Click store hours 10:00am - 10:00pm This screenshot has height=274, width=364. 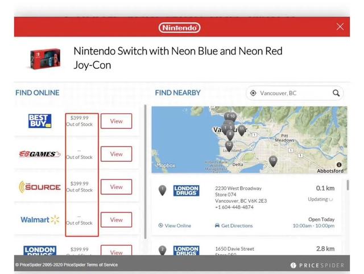(313, 226)
